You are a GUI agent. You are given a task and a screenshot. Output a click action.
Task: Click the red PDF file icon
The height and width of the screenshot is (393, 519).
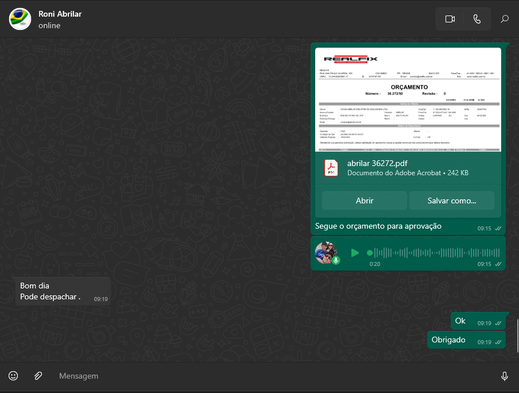click(x=332, y=168)
